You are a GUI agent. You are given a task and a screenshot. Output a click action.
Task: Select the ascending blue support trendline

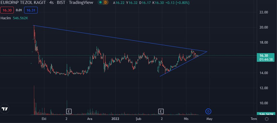point(184,64)
